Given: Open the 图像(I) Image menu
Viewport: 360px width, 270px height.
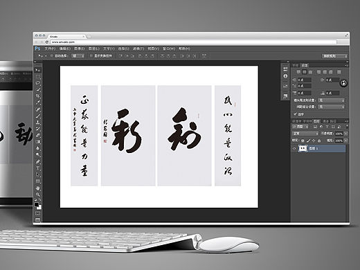Looking at the screenshot, I should pyautogui.click(x=80, y=48).
